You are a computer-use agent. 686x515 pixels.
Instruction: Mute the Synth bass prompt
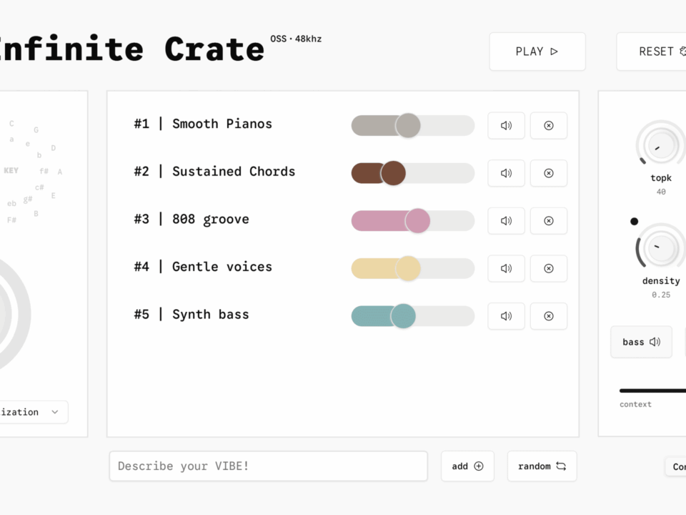pyautogui.click(x=506, y=316)
